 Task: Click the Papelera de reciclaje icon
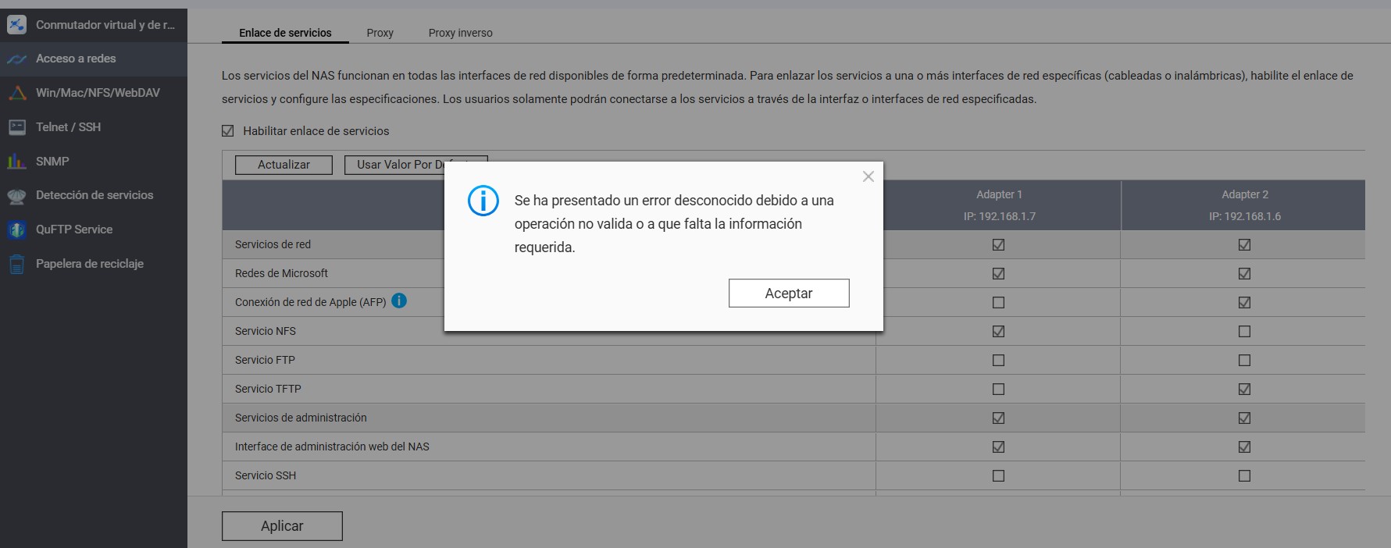pos(16,264)
